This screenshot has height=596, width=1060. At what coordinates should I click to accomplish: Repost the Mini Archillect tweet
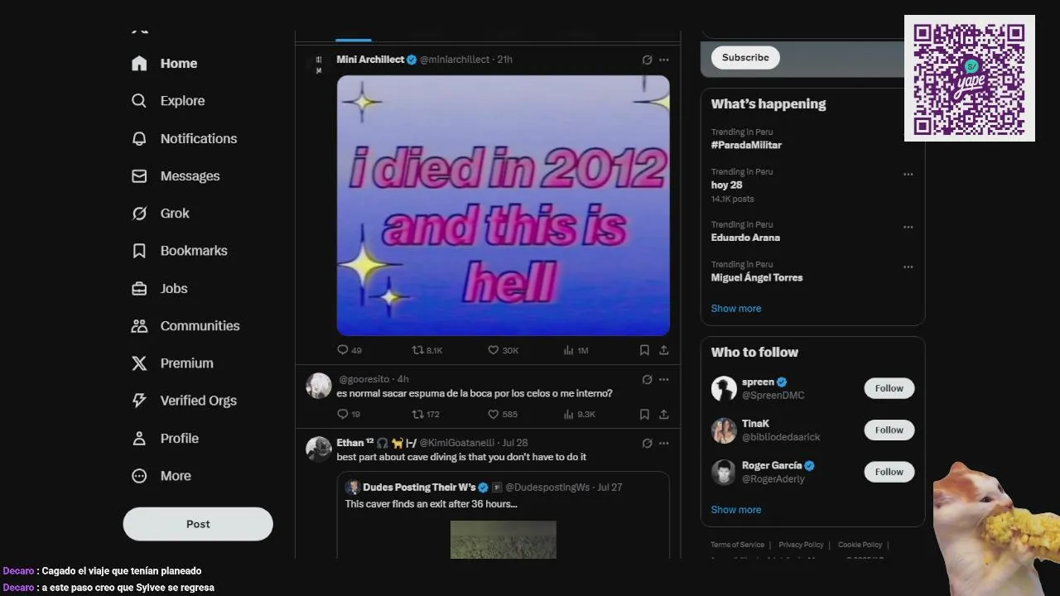coord(427,350)
